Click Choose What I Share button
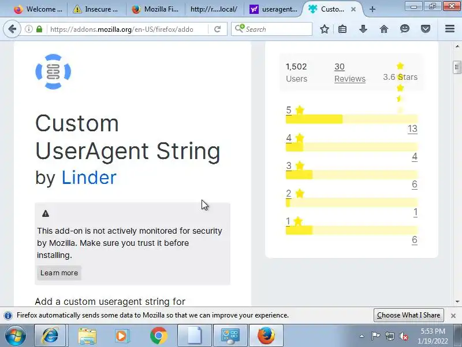The image size is (462, 347). pyautogui.click(x=409, y=315)
